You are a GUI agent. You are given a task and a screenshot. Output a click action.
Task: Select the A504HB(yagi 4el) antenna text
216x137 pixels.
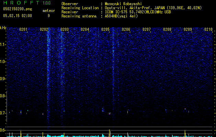[x=121, y=16]
